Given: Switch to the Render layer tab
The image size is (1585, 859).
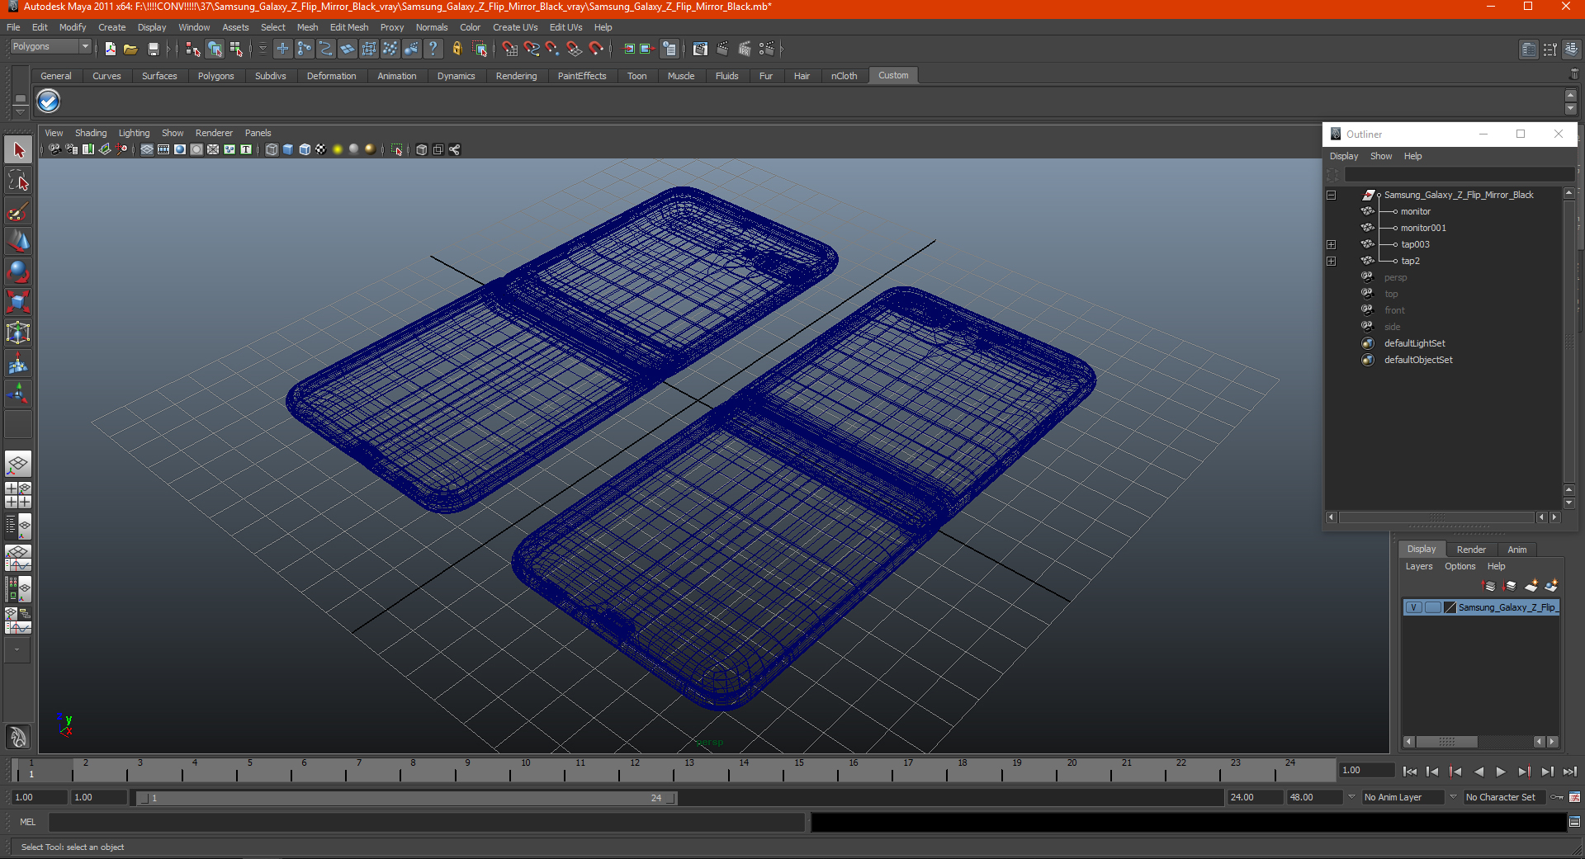Looking at the screenshot, I should (1471, 550).
